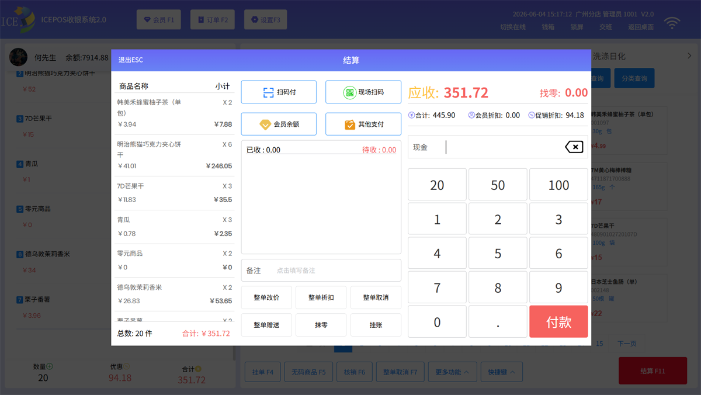The image size is (701, 395).
Task: Select 7D芒果干 row in checkout list
Action: pyautogui.click(x=174, y=193)
